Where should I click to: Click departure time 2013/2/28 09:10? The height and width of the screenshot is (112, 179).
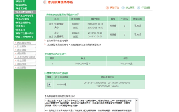tap(95, 24)
